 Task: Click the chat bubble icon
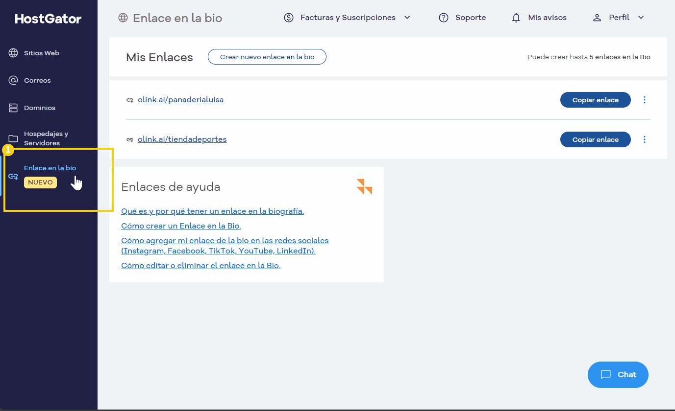606,375
